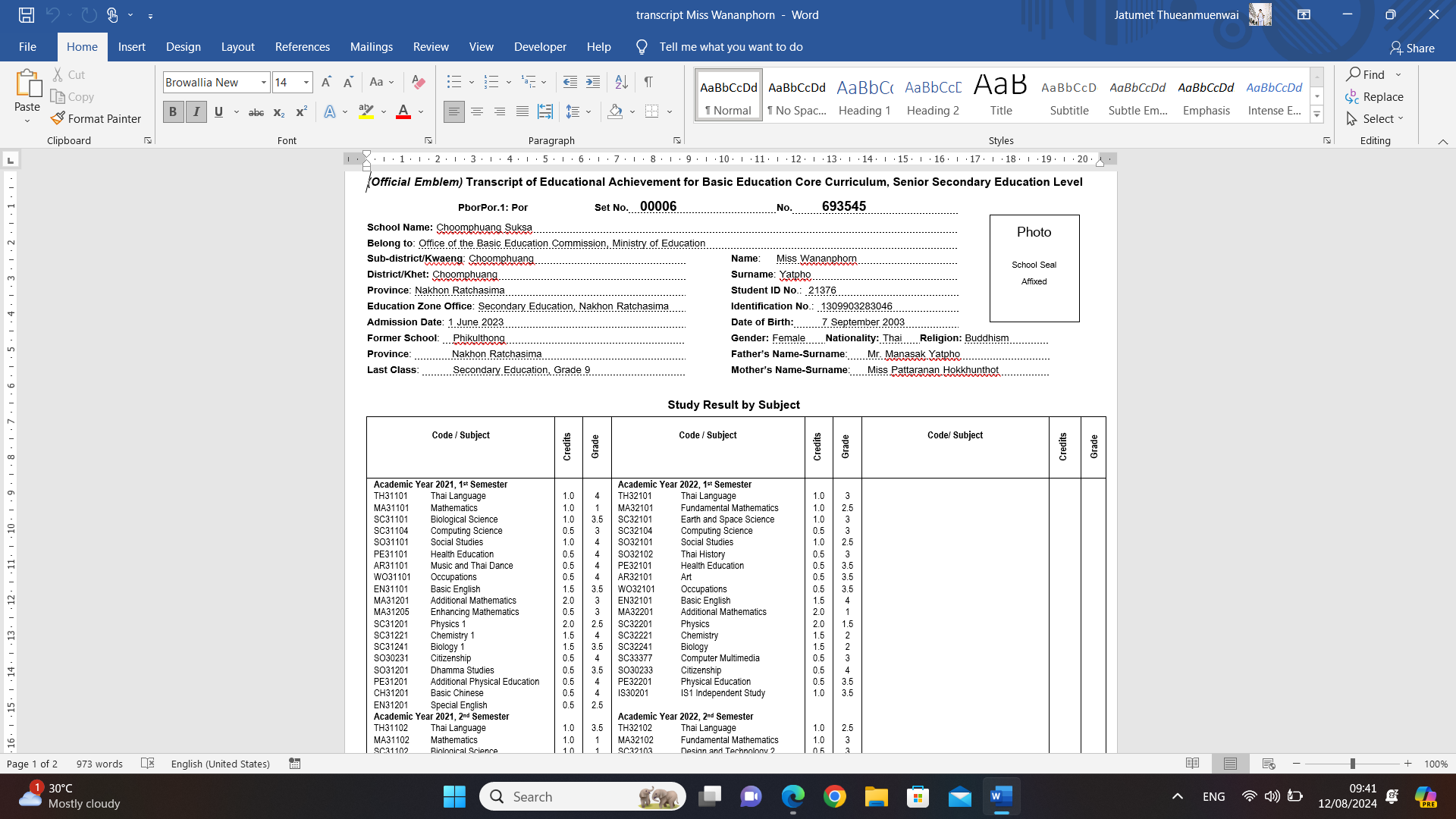The image size is (1456, 819).
Task: Open the font size dropdown
Action: [x=306, y=83]
